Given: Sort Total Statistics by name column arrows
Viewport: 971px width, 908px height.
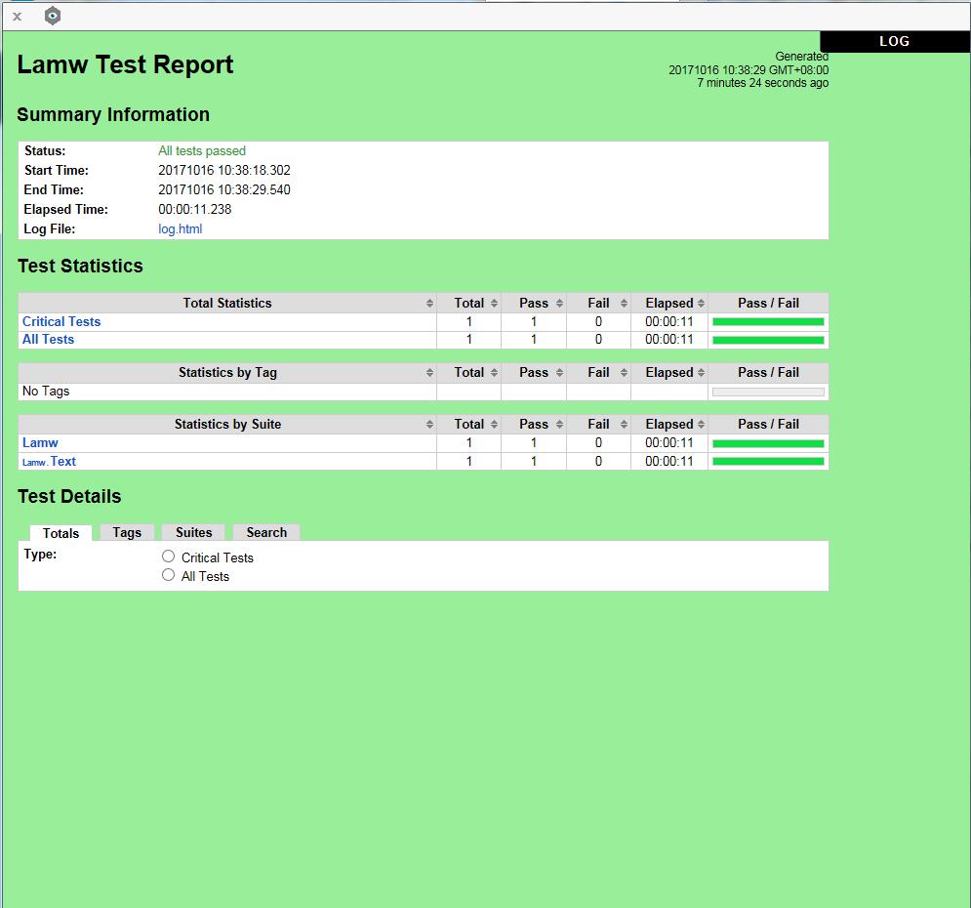Looking at the screenshot, I should pos(429,304).
